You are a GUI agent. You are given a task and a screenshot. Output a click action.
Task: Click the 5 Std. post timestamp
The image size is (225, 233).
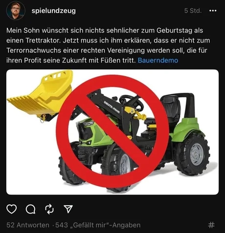click(193, 11)
